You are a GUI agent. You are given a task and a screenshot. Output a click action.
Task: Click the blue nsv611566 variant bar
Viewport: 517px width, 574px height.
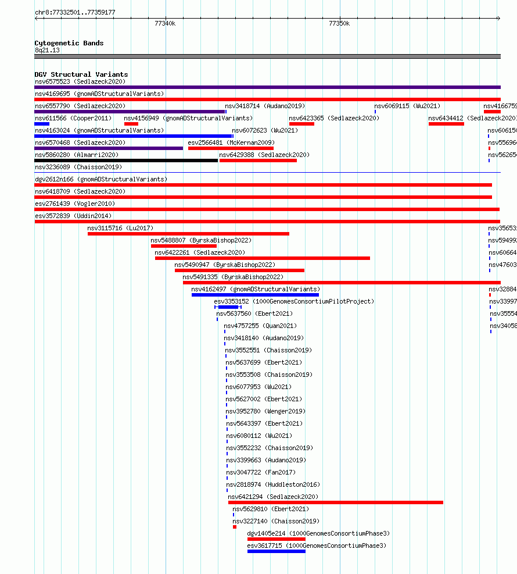[42, 124]
